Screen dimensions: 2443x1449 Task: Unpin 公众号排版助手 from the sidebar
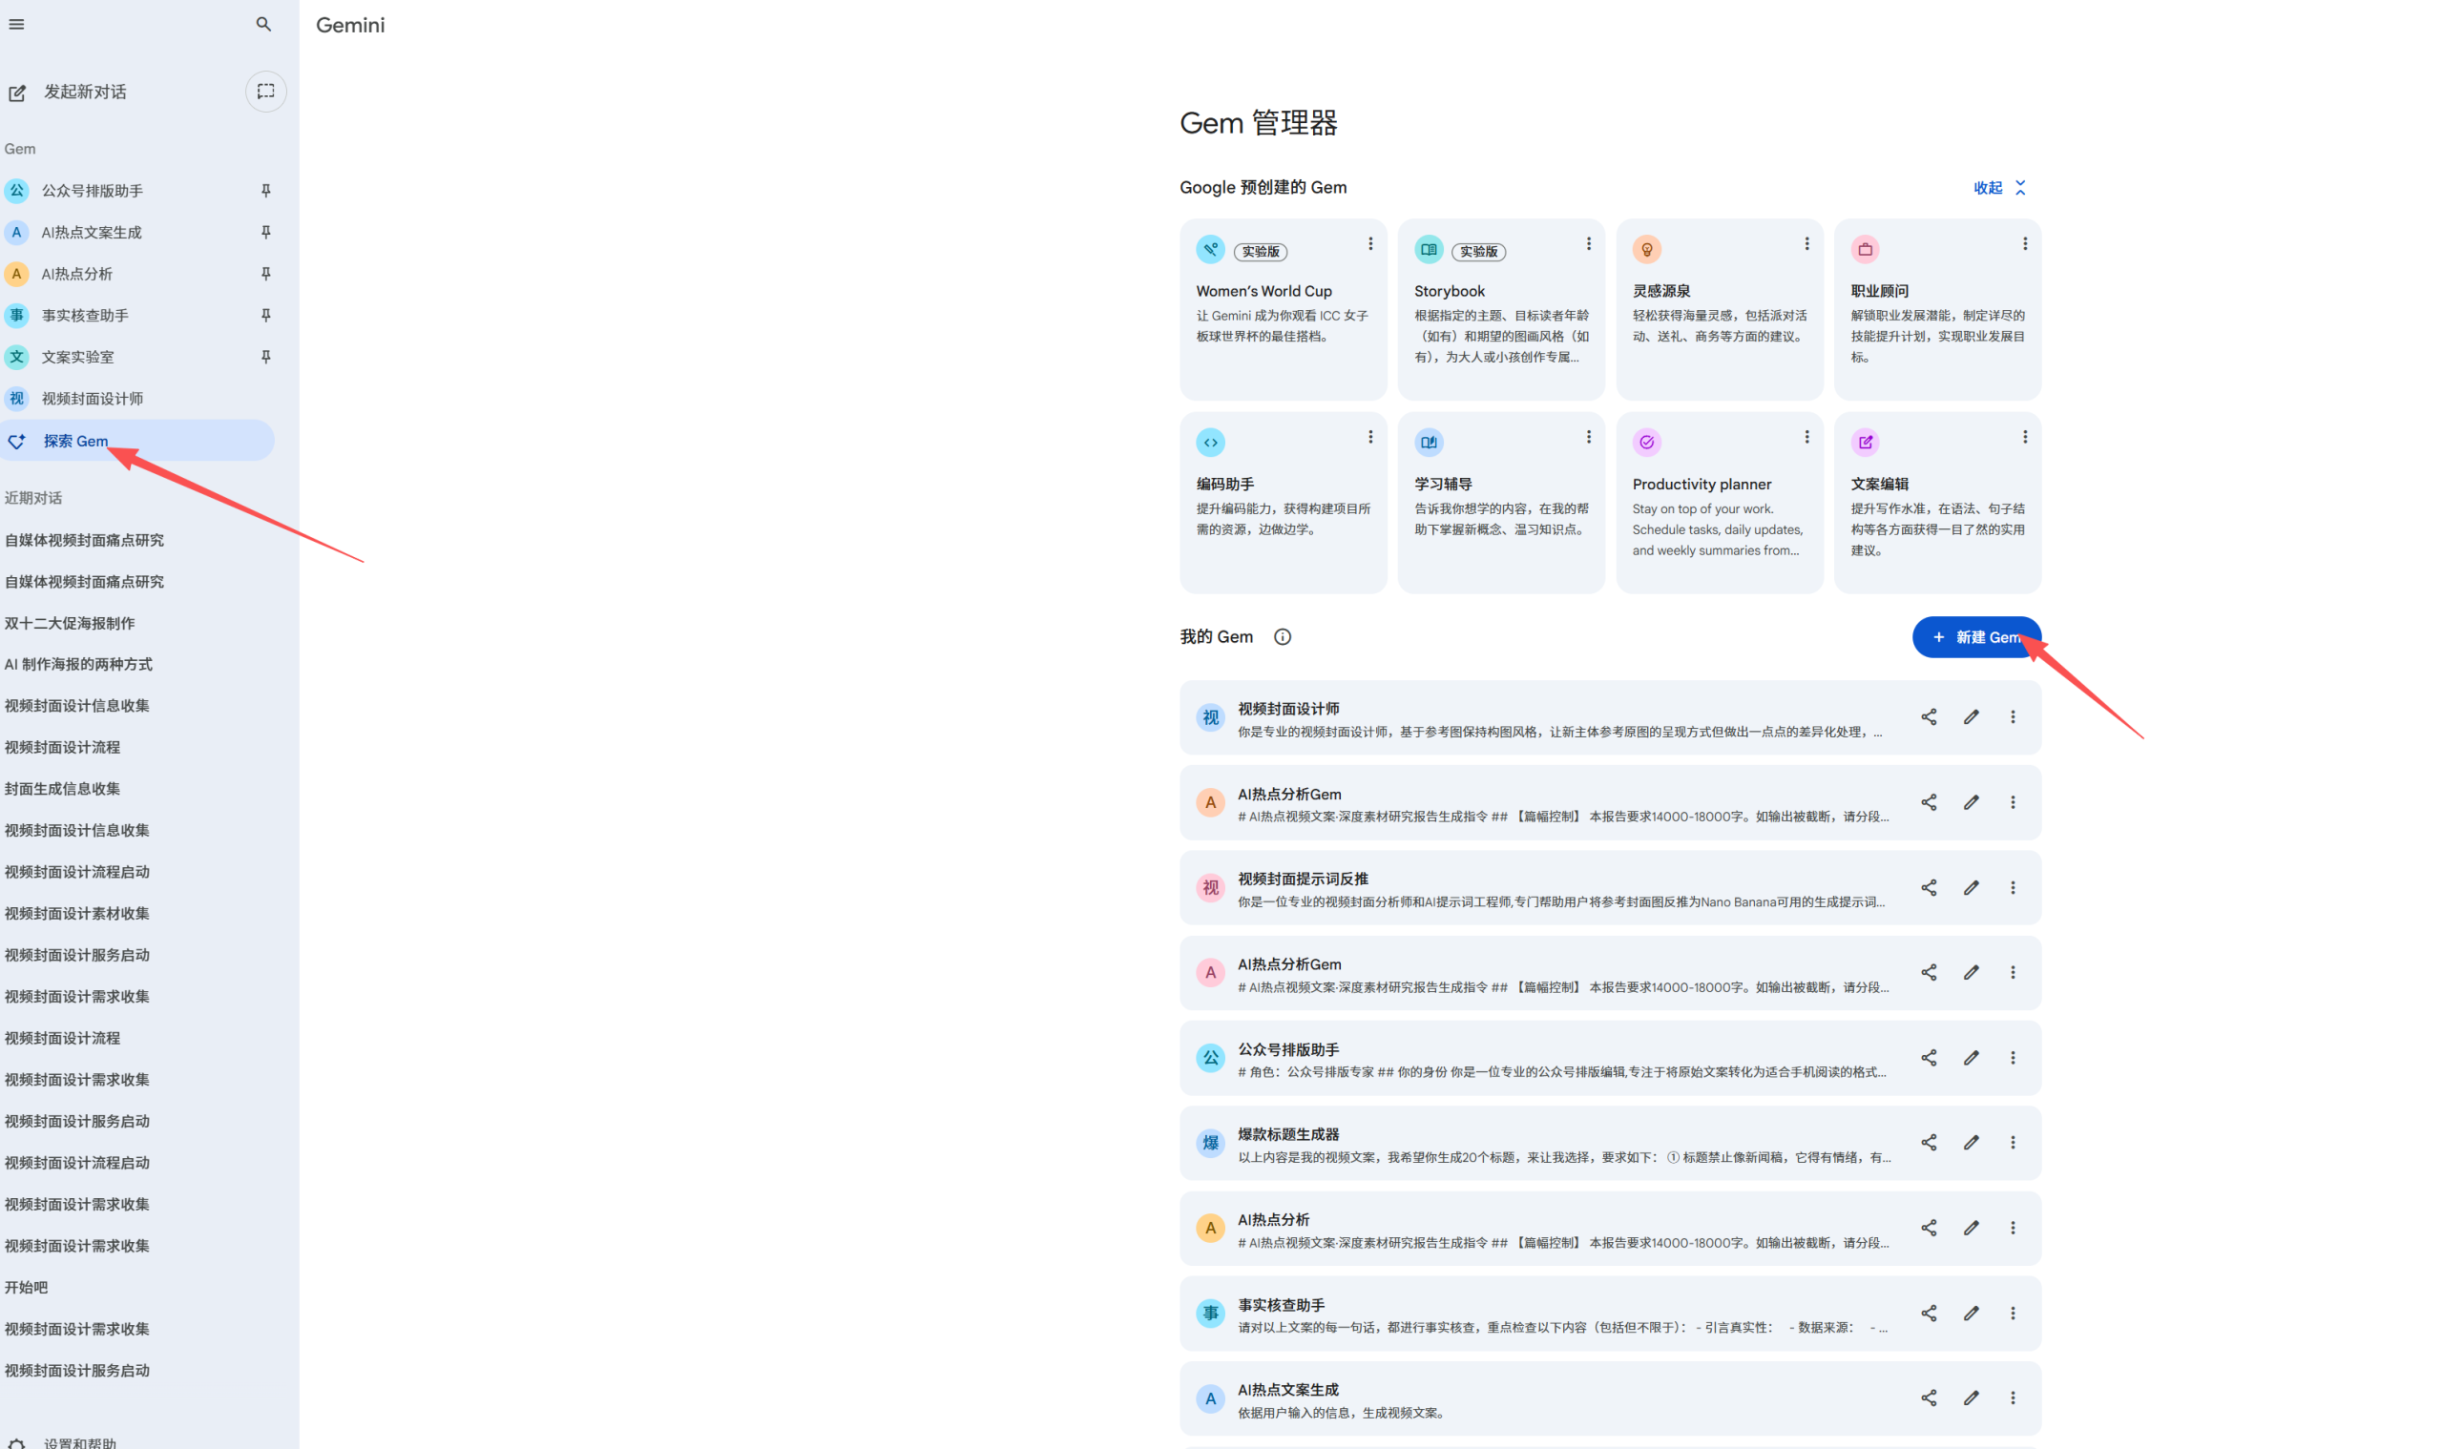click(264, 192)
